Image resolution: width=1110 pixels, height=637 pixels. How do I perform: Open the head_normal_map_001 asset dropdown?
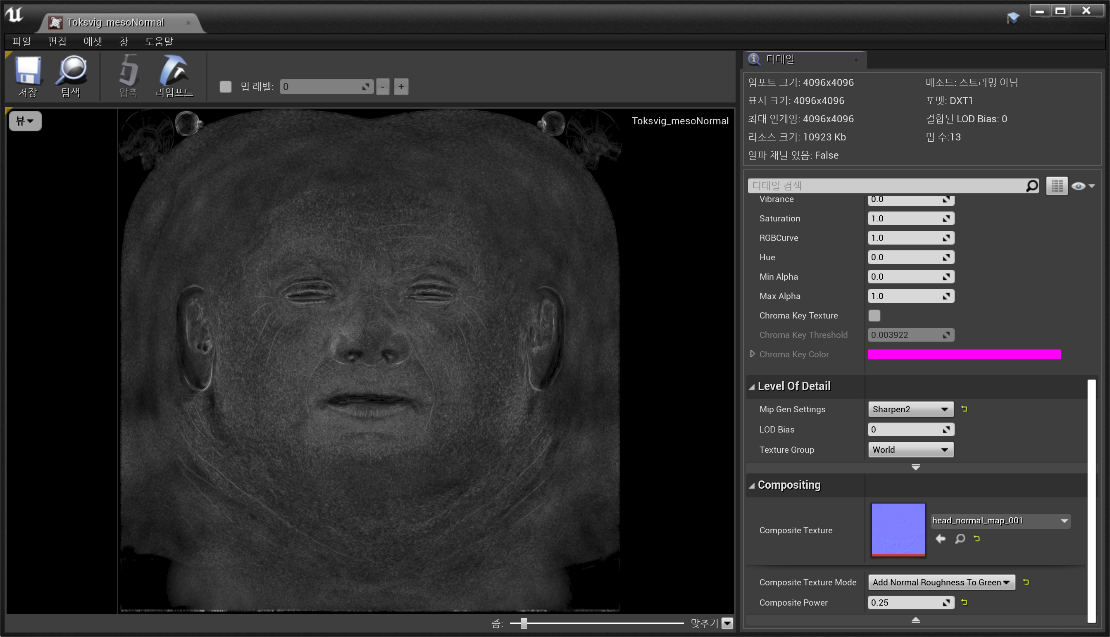tap(1000, 521)
